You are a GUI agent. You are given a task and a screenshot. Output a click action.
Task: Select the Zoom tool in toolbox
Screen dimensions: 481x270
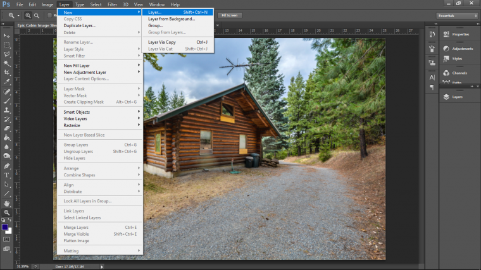pos(6,212)
